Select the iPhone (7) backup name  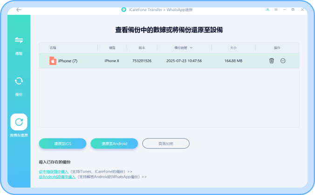68,61
